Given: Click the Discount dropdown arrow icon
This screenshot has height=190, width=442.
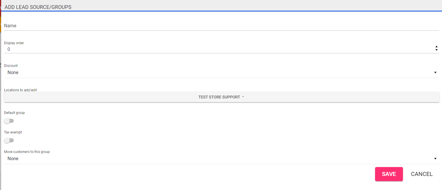Looking at the screenshot, I should 435,73.
